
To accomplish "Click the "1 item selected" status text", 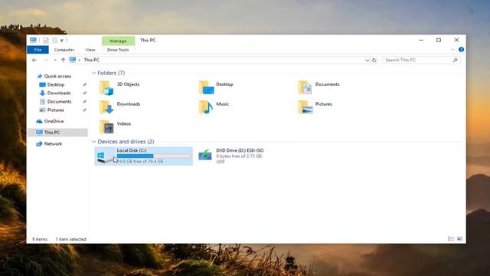I will click(71, 239).
